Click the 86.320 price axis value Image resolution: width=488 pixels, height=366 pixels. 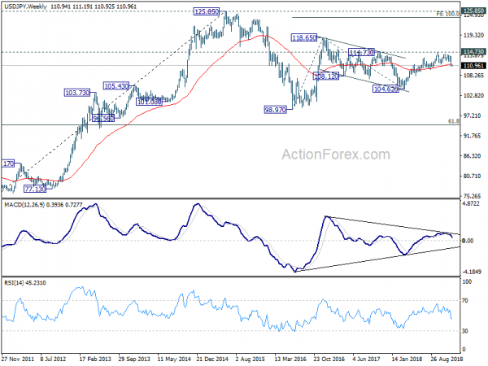(x=472, y=156)
